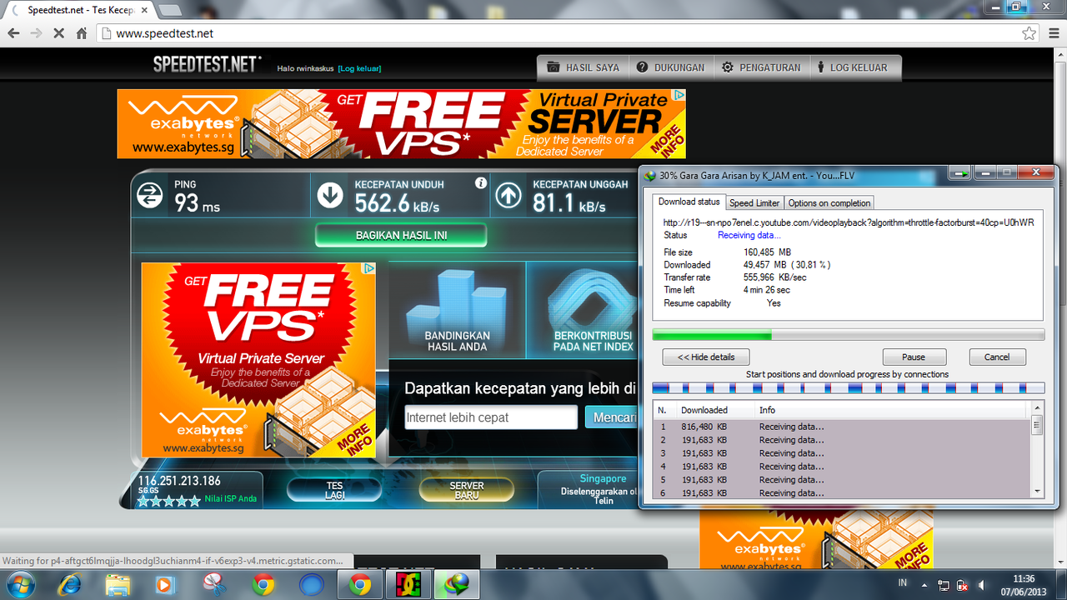Click the green tray-arrow button in IDM title bar
This screenshot has width=1067, height=600.
pyautogui.click(x=961, y=172)
